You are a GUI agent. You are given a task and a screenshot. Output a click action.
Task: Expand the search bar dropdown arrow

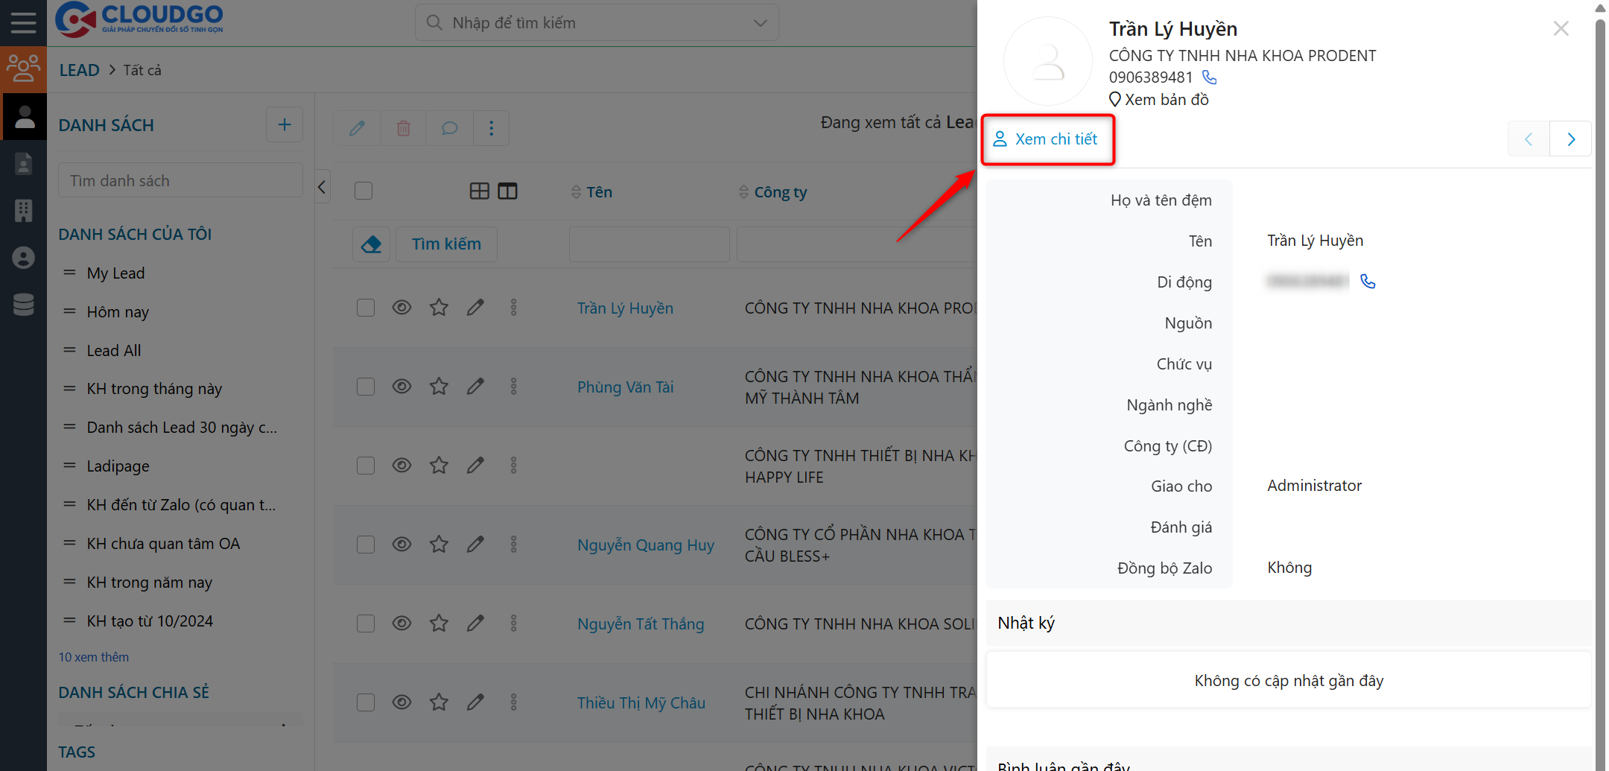760,23
